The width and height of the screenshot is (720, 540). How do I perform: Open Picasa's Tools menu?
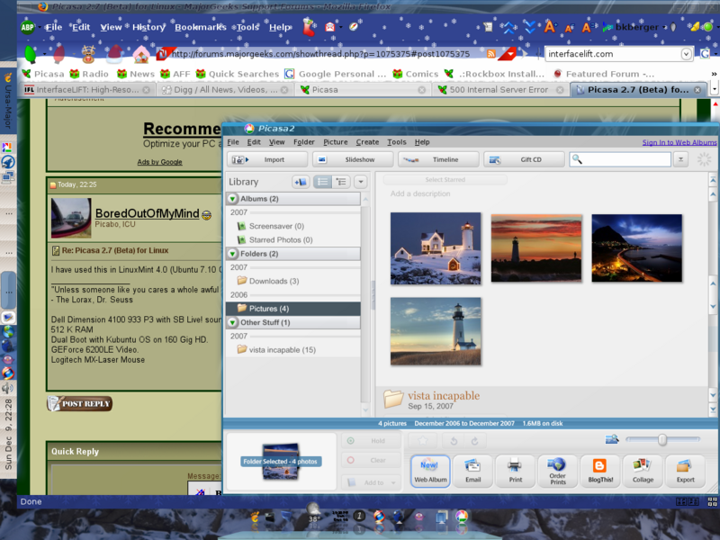396,142
